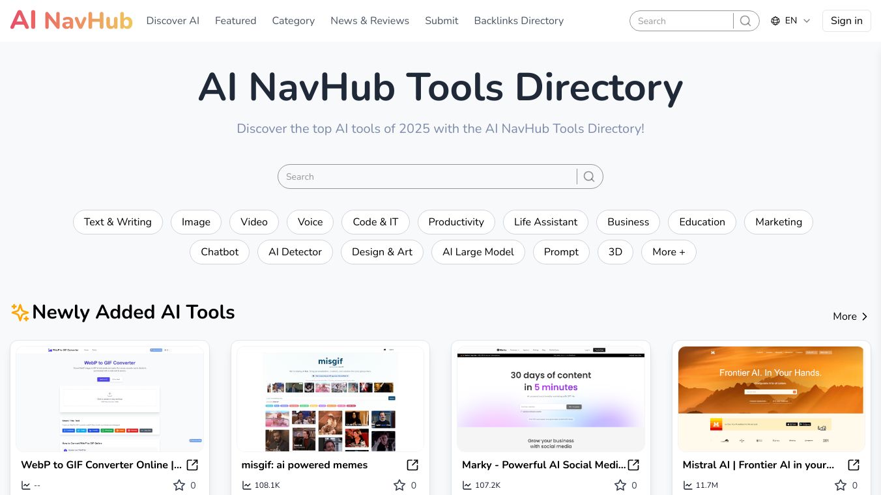Click the traffic chart icon on Marky card

pos(467,485)
